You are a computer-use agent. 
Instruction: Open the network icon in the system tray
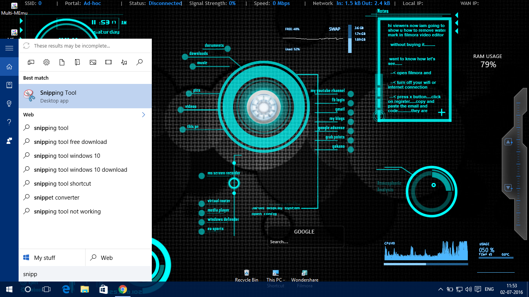pyautogui.click(x=459, y=289)
